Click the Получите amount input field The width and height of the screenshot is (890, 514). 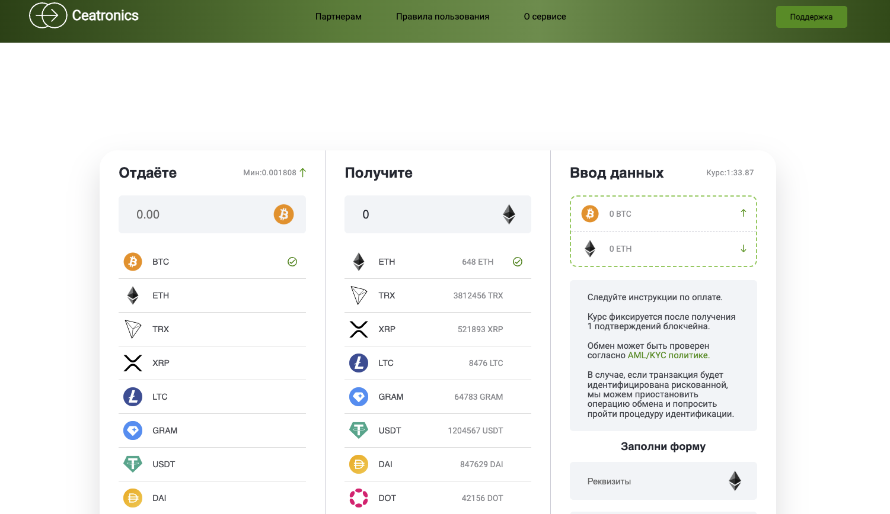[438, 214]
